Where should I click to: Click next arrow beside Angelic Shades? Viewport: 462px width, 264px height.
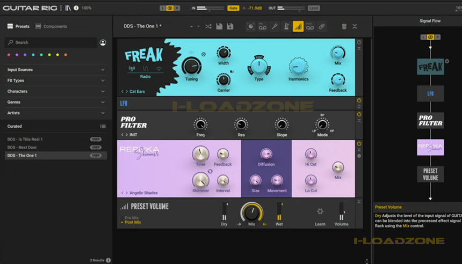127,193
